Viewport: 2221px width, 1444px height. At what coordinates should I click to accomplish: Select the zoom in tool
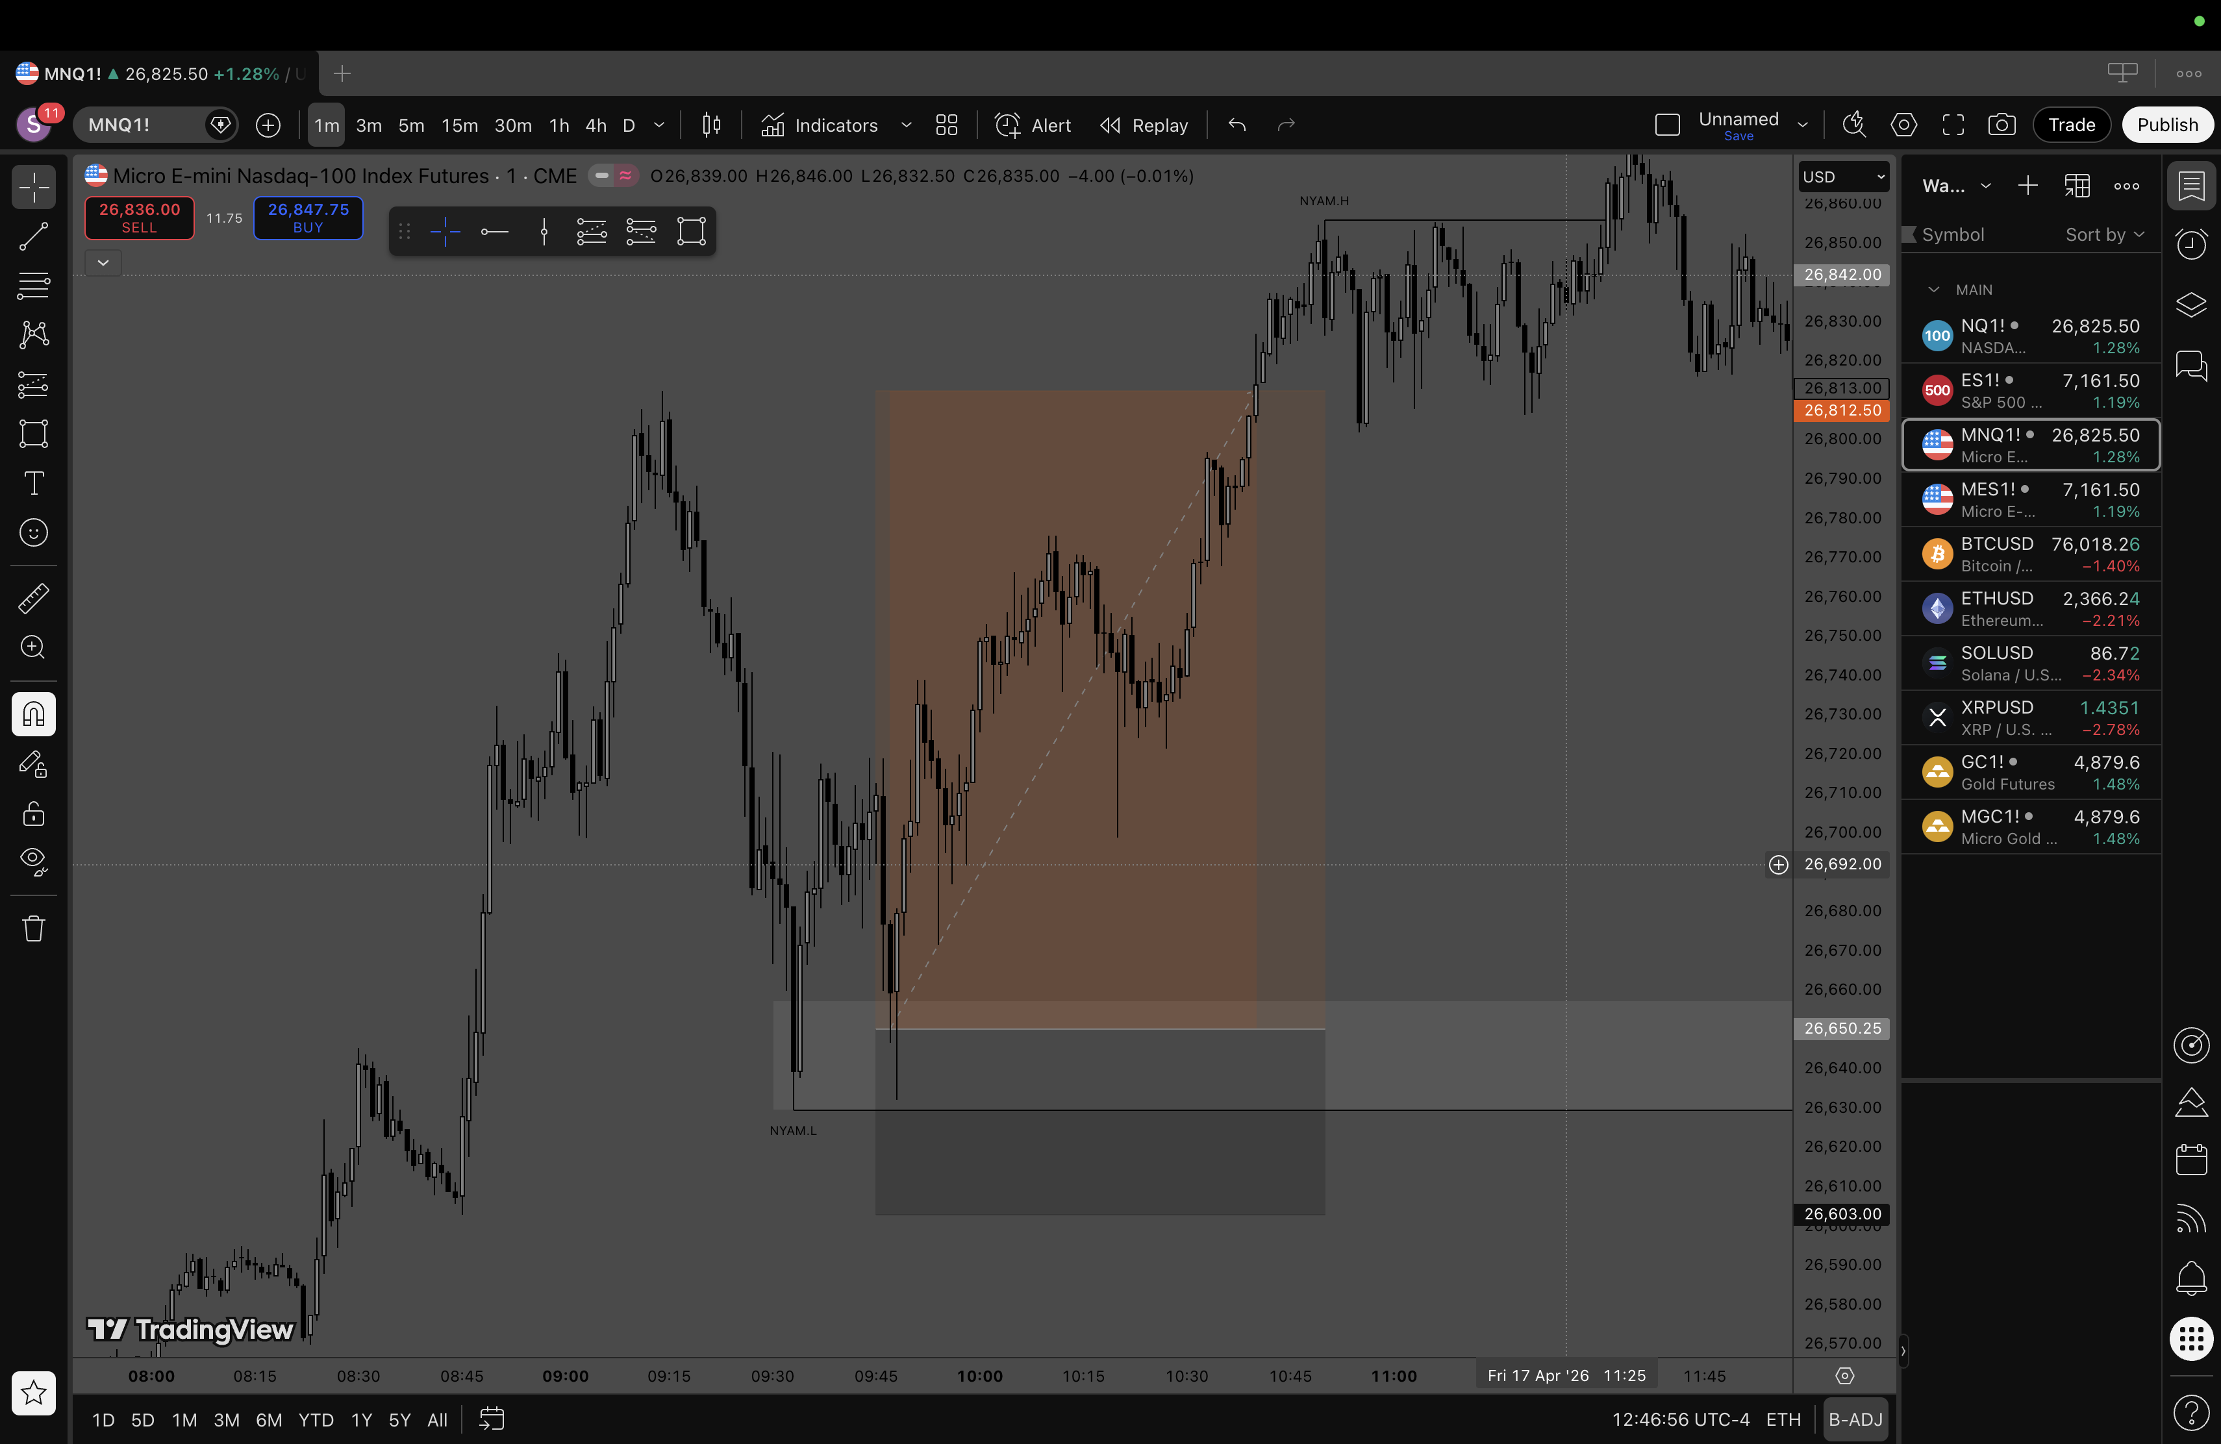(x=34, y=647)
